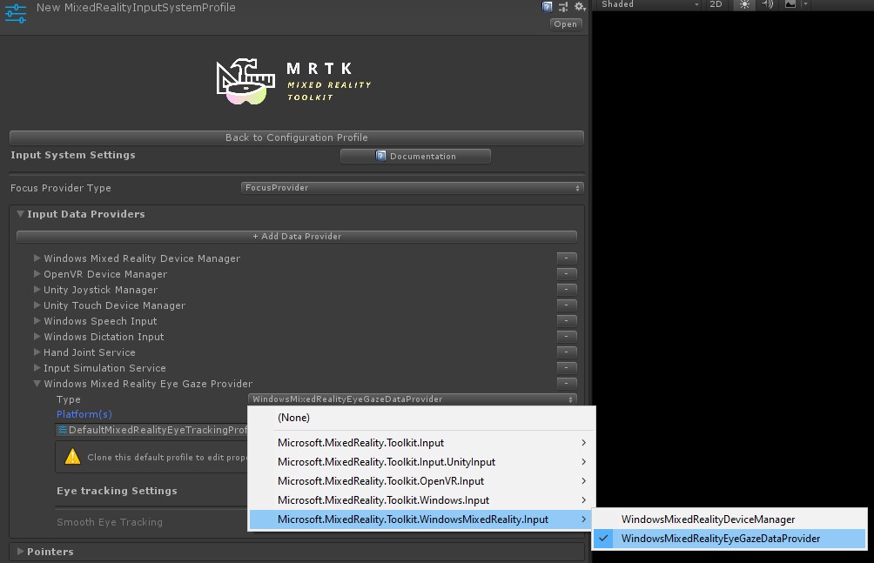
Task: Click the New MixedRealityInputSystemProfile title
Action: tap(136, 7)
